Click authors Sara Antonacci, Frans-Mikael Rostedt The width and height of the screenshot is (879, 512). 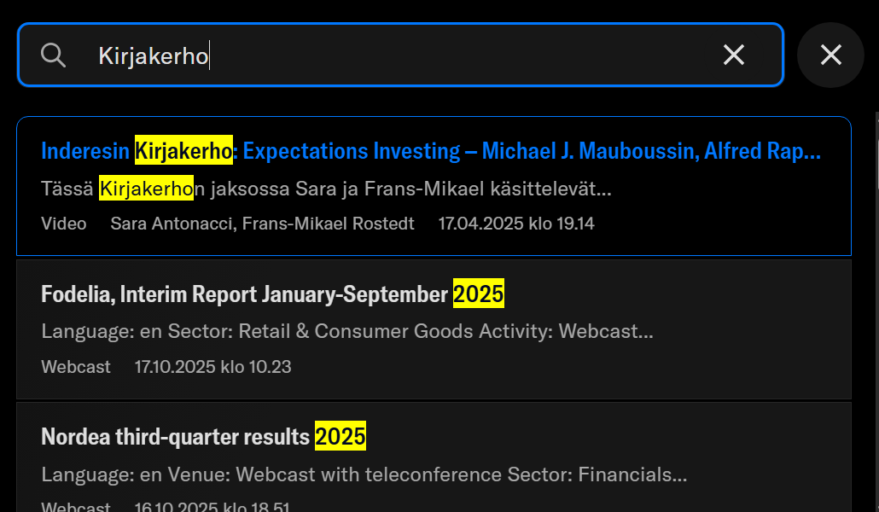(x=262, y=224)
